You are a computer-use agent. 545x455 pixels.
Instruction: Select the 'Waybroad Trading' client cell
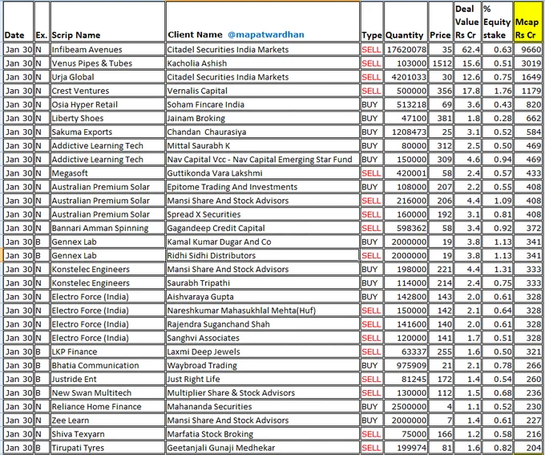(263, 366)
